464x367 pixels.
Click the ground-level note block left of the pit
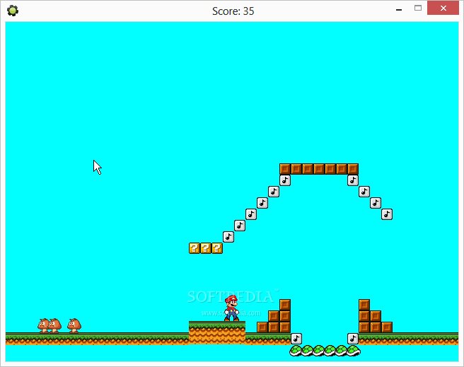click(x=296, y=339)
